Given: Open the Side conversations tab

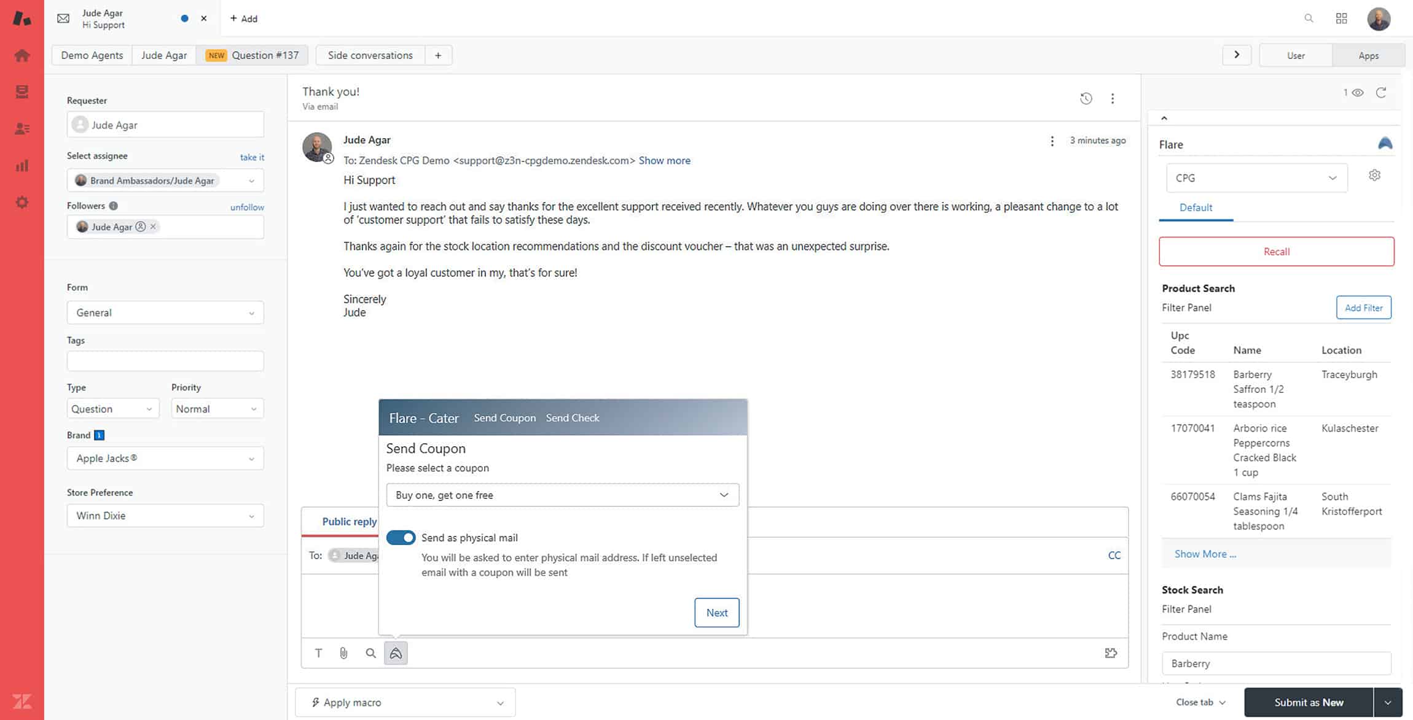Looking at the screenshot, I should 370,55.
